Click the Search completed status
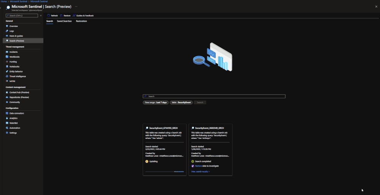 [x=201, y=161]
